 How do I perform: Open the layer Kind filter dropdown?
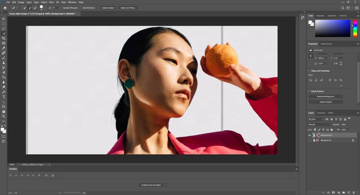coord(316,119)
